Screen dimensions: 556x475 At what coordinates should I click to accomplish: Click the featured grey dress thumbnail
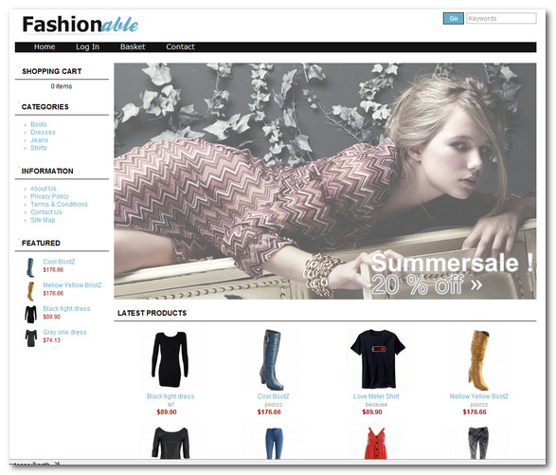click(x=31, y=338)
